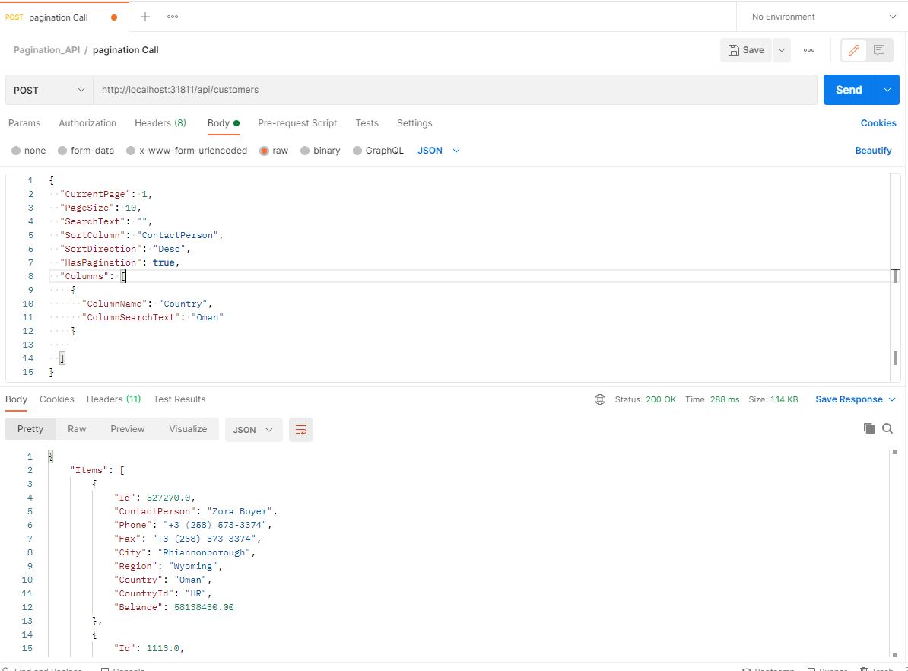Open the Cookies link
This screenshot has width=908, height=671.
(878, 122)
